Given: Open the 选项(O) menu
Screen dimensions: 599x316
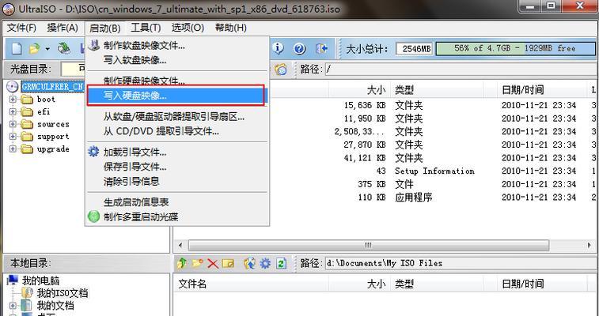Looking at the screenshot, I should pos(188,28).
